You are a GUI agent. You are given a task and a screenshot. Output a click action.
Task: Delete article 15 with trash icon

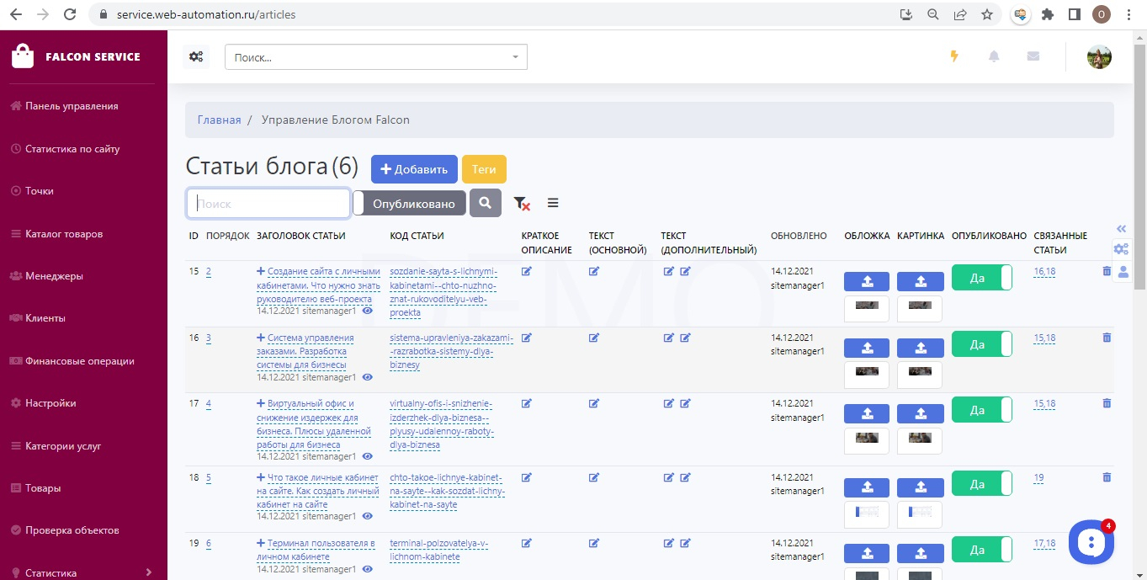(1107, 271)
